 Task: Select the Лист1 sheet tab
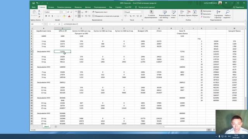coord(46,127)
